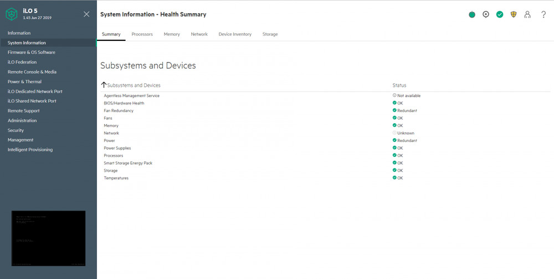Click the yellow security shield icon
554x279 pixels.
click(514, 14)
